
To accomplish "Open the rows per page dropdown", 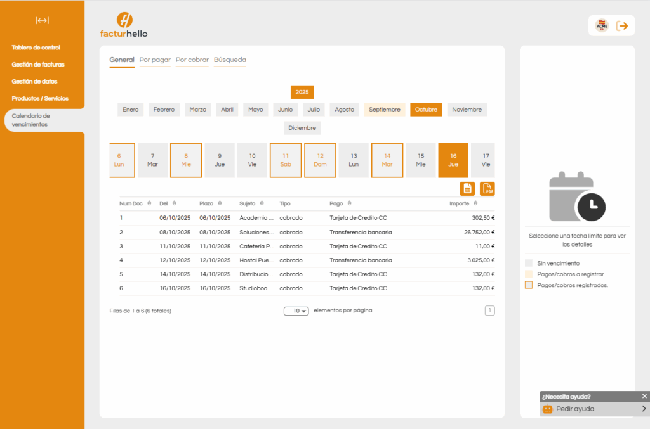I will click(296, 311).
